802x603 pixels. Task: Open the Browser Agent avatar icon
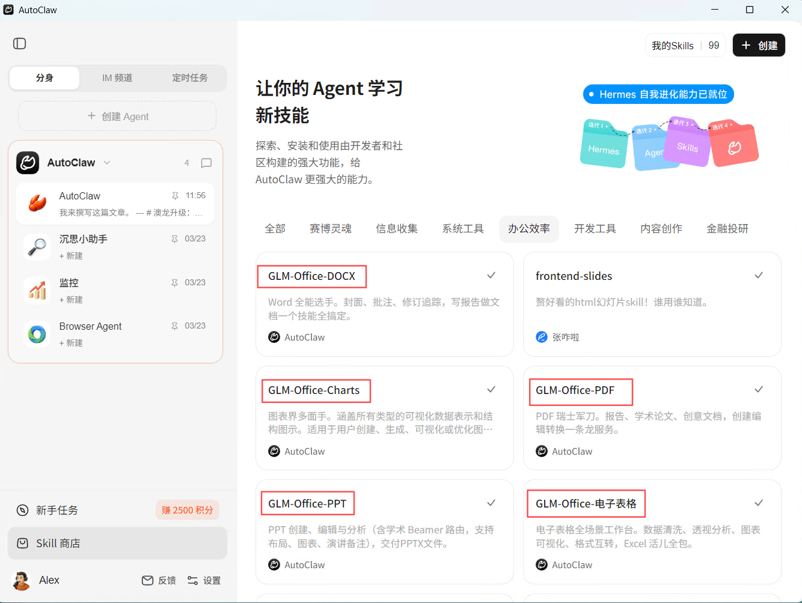click(37, 334)
